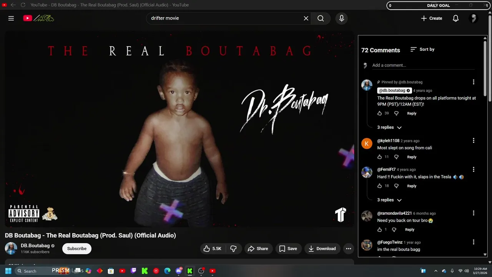492x277 pixels.
Task: Start voice search with the microphone
Action: (x=341, y=18)
